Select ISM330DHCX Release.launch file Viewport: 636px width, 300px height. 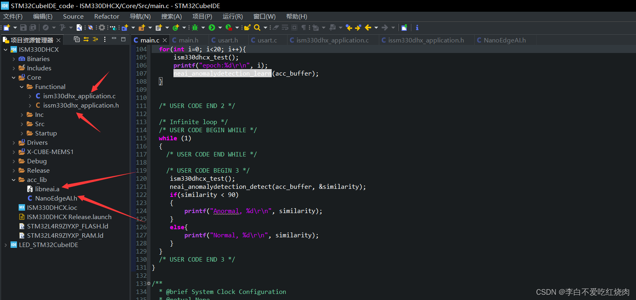(x=69, y=217)
